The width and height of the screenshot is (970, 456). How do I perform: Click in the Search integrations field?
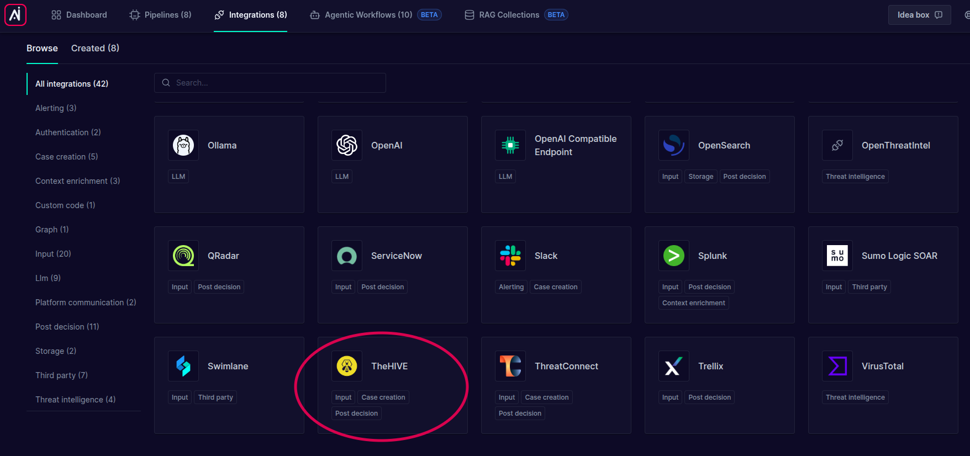tap(270, 83)
